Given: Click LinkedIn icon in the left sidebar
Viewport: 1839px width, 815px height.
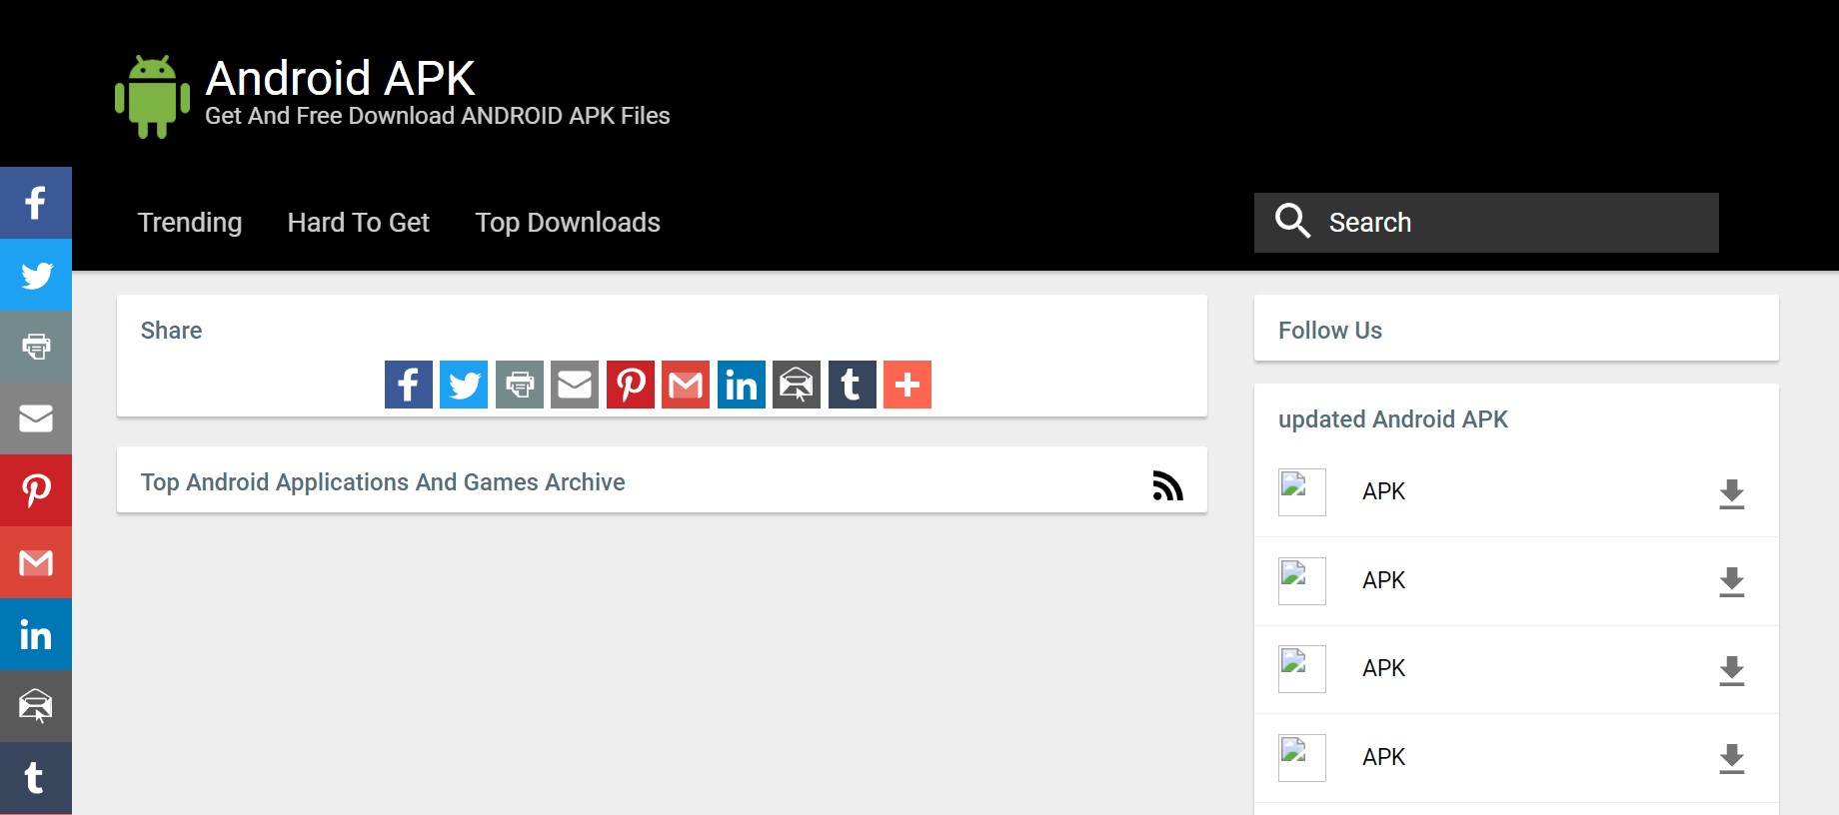Looking at the screenshot, I should 36,634.
